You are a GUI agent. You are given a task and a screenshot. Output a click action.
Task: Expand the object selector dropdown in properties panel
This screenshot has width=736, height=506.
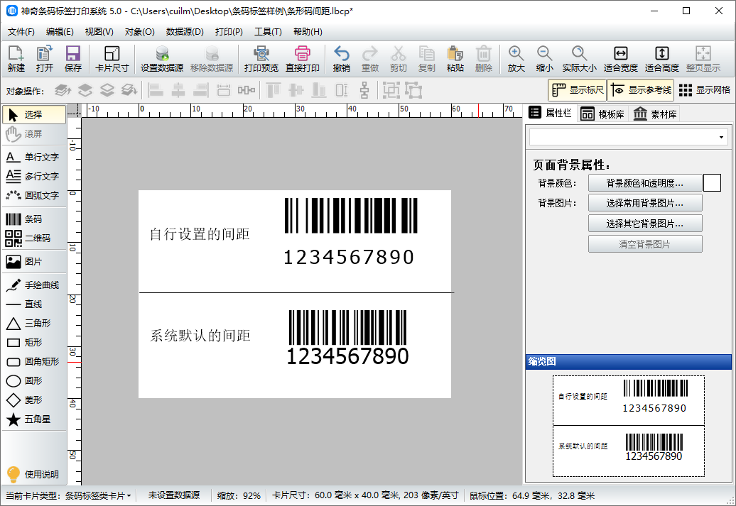(x=721, y=138)
